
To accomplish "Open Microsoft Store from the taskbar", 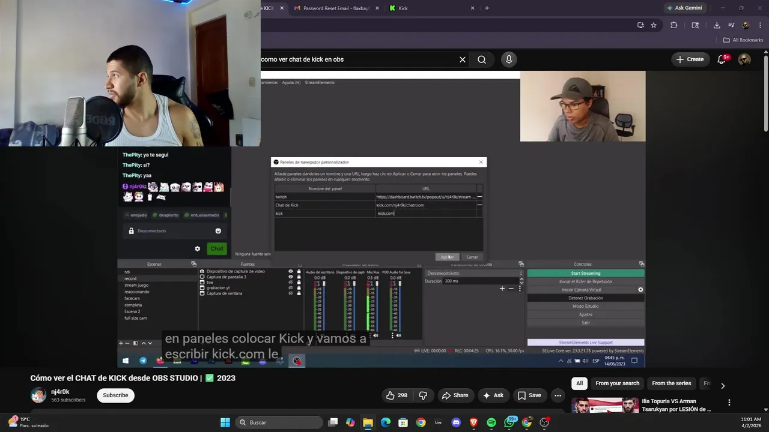I will tap(403, 422).
